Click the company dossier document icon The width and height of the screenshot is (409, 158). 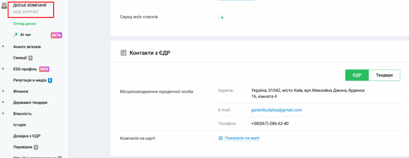4,5
